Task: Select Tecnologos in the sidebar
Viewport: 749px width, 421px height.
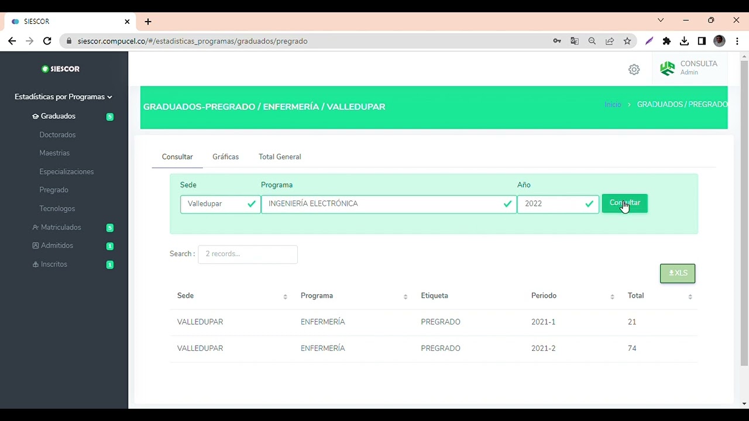Action: 57,209
